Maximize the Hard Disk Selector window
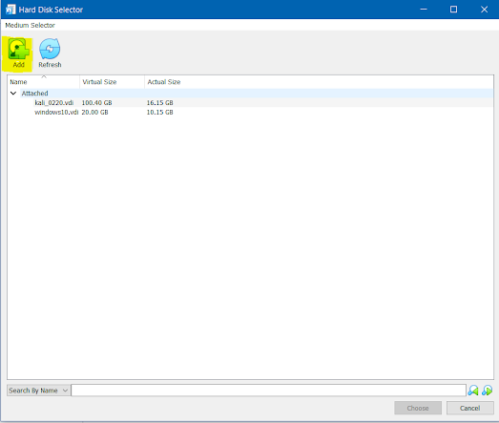Viewport: 499px width, 423px height. click(453, 10)
